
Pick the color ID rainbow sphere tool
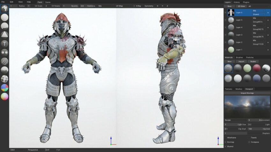[x=4, y=87]
